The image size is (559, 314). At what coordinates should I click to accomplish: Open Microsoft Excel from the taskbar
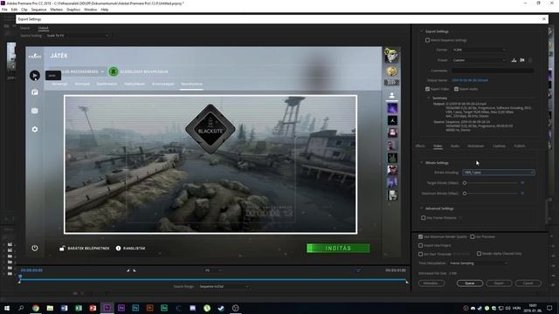tap(79, 308)
